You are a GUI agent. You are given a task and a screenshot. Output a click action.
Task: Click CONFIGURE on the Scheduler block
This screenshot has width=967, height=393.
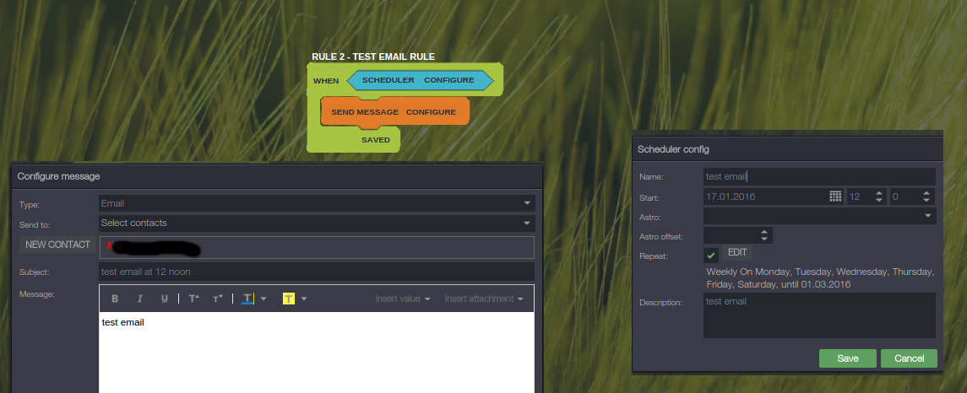(448, 80)
